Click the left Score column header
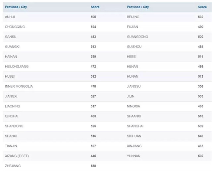This screenshot has width=212, height=171. [95, 7]
